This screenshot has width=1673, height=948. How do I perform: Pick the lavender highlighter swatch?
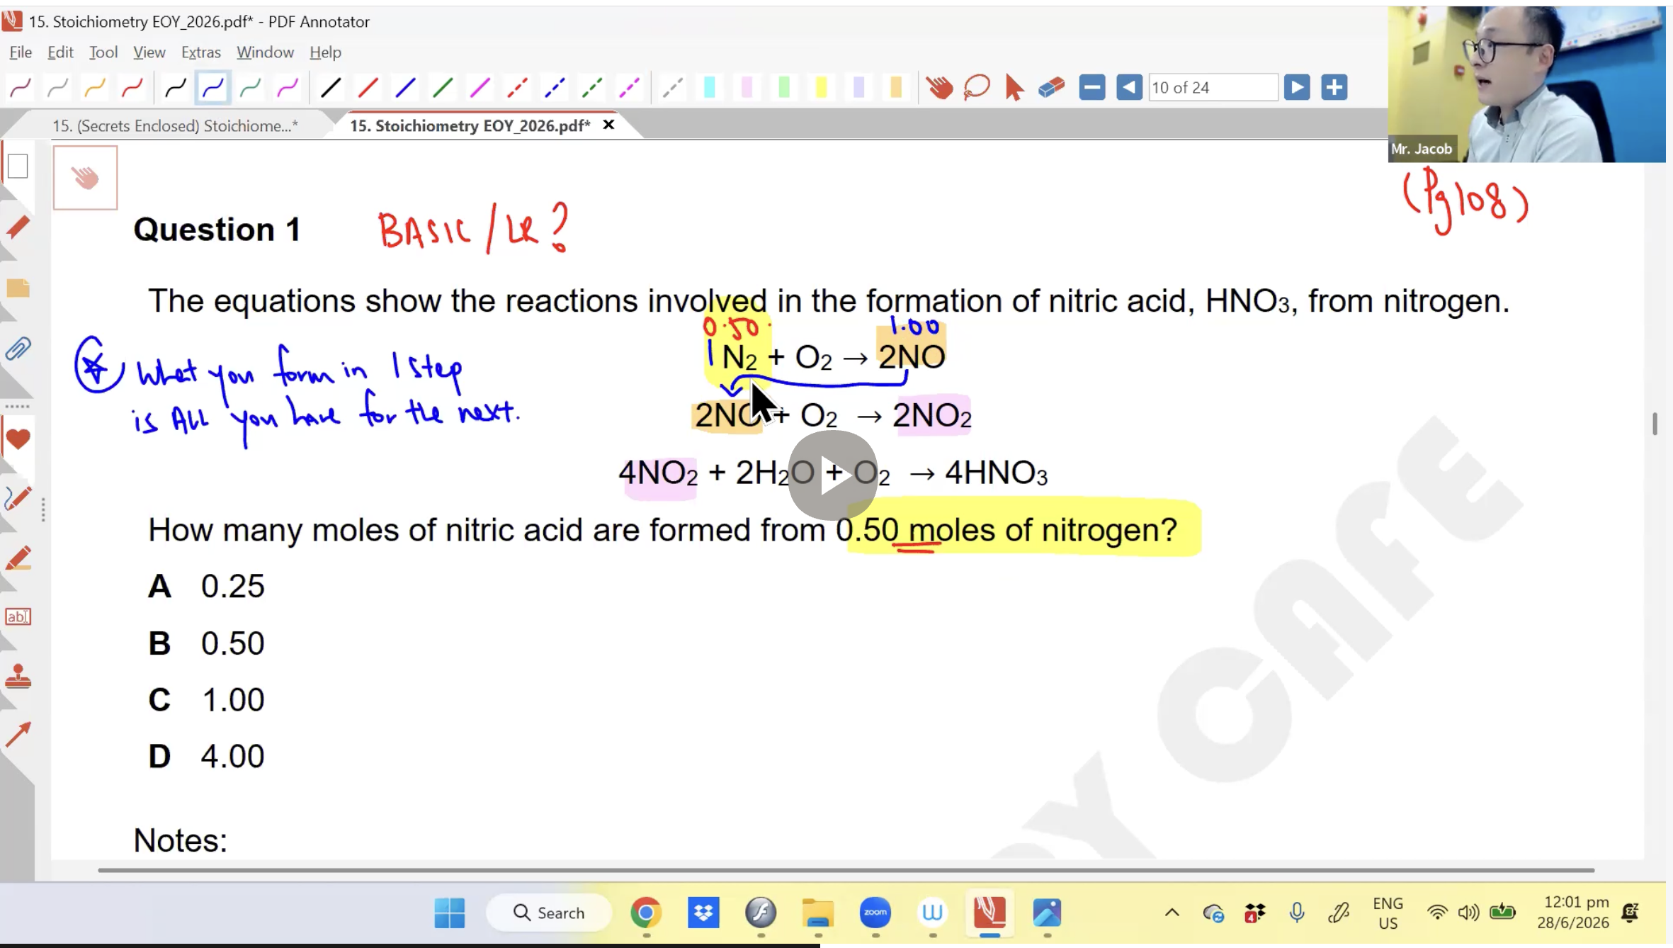click(859, 88)
